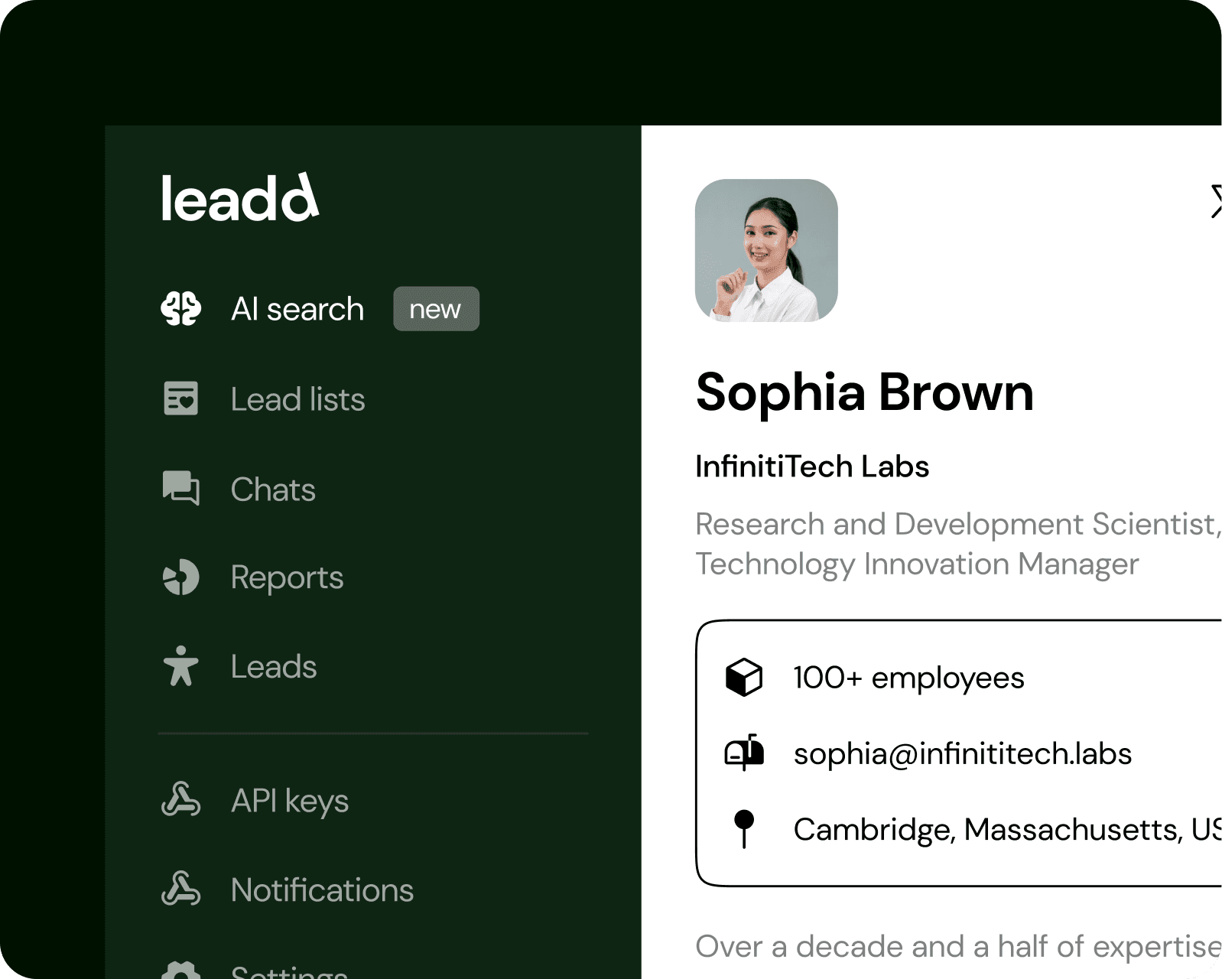Go to Chats section

[x=273, y=489]
